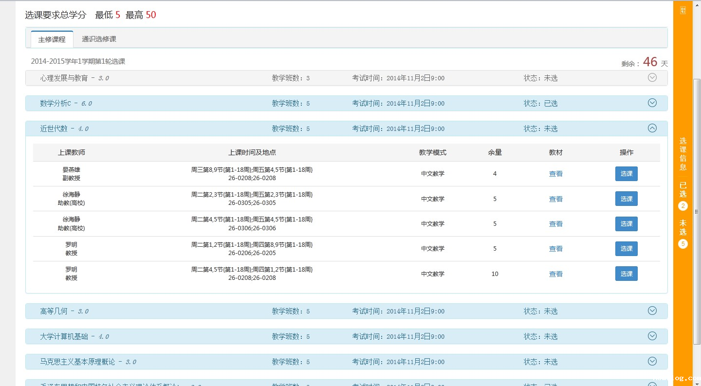The width and height of the screenshot is (701, 386).
Task: Click 选课 for 罗明's class with 10 remaining
Action: (x=626, y=274)
